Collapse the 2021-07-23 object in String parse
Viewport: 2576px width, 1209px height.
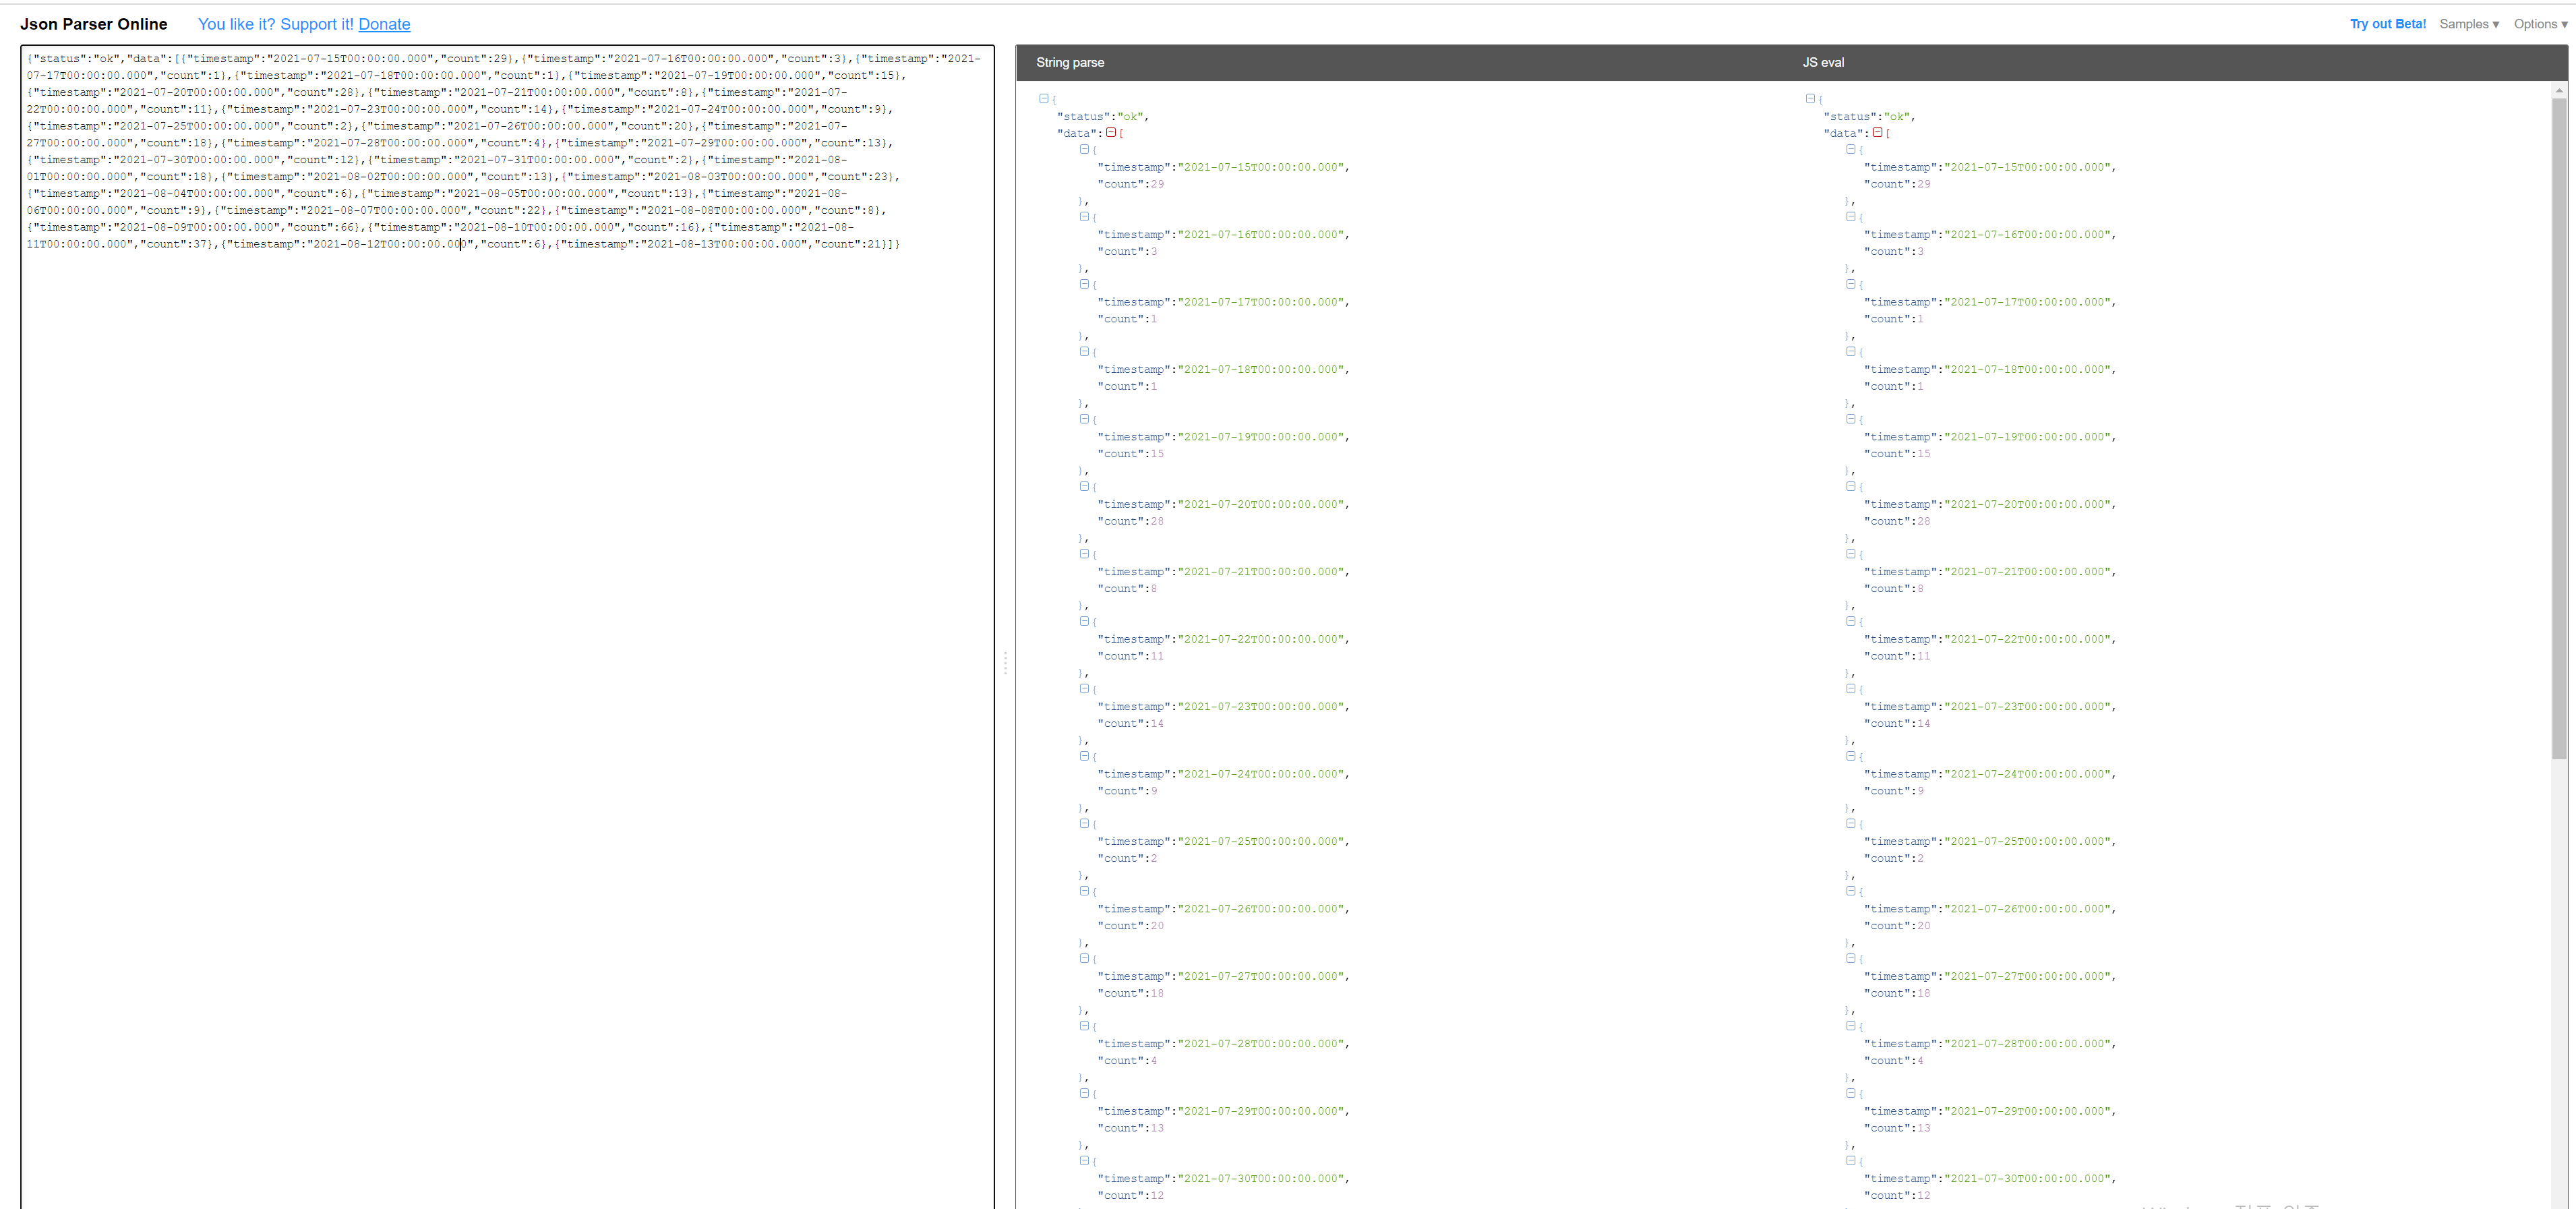pyautogui.click(x=1084, y=688)
